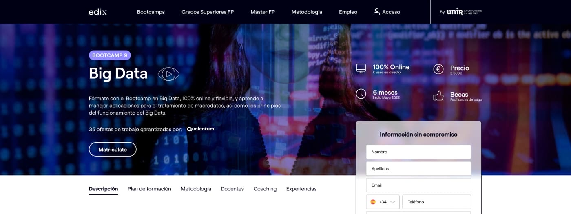Image resolution: width=571 pixels, height=214 pixels.
Task: Click the monitor icon next to 100% Online
Action: pos(361,68)
